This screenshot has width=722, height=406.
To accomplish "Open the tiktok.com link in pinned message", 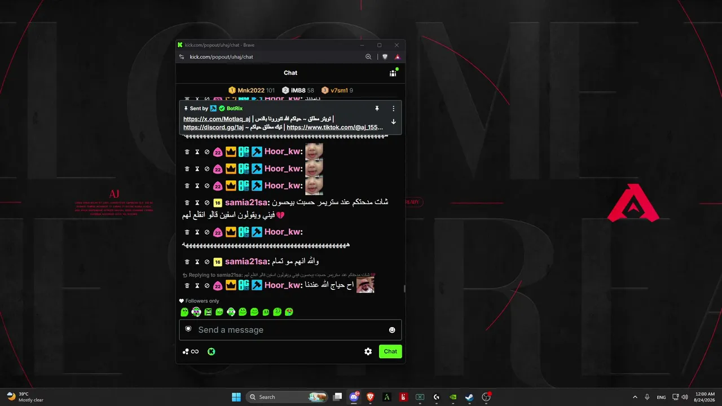I will pos(334,127).
